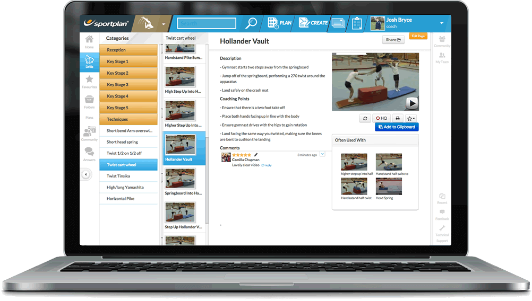Click the print icon button

click(397, 118)
